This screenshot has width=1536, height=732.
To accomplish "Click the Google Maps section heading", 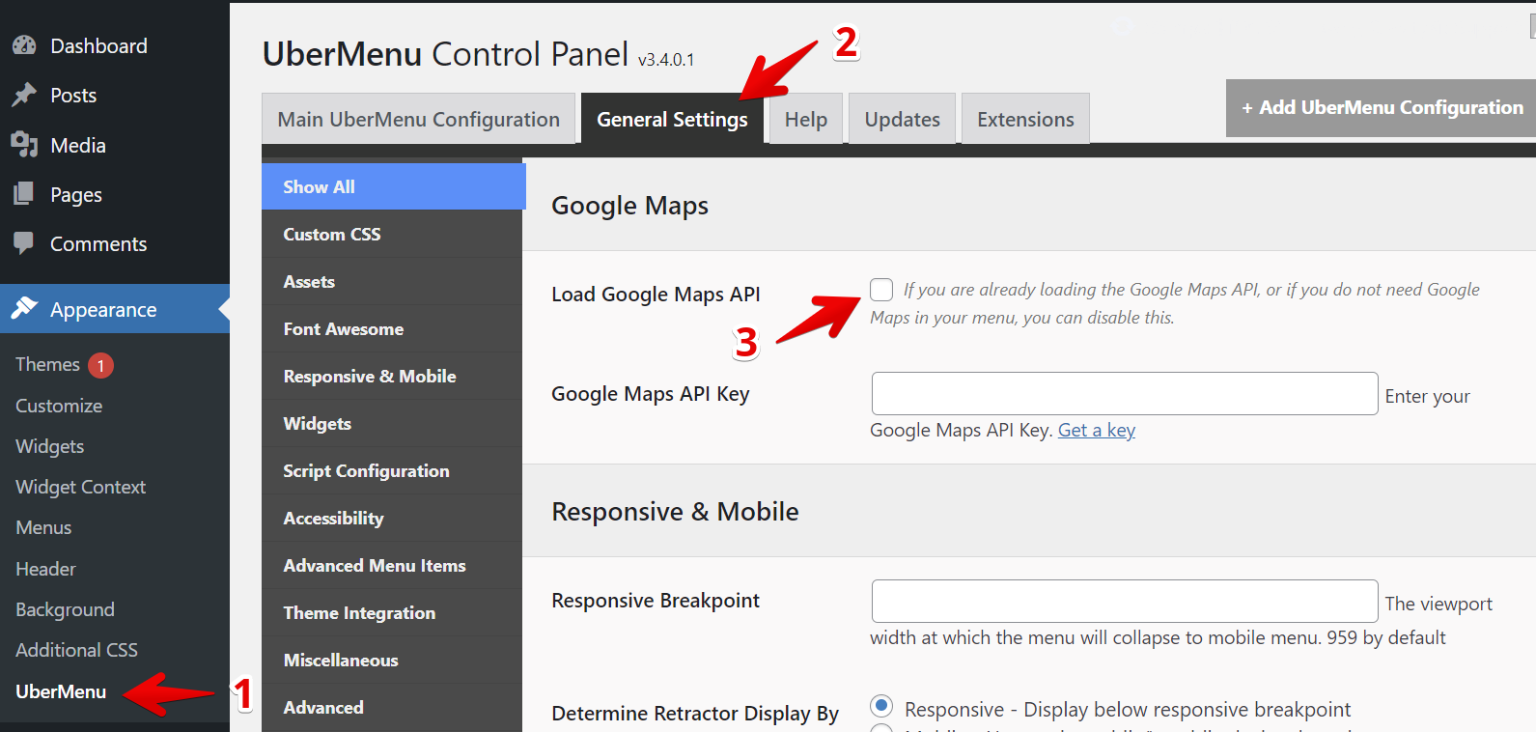I will 629,206.
